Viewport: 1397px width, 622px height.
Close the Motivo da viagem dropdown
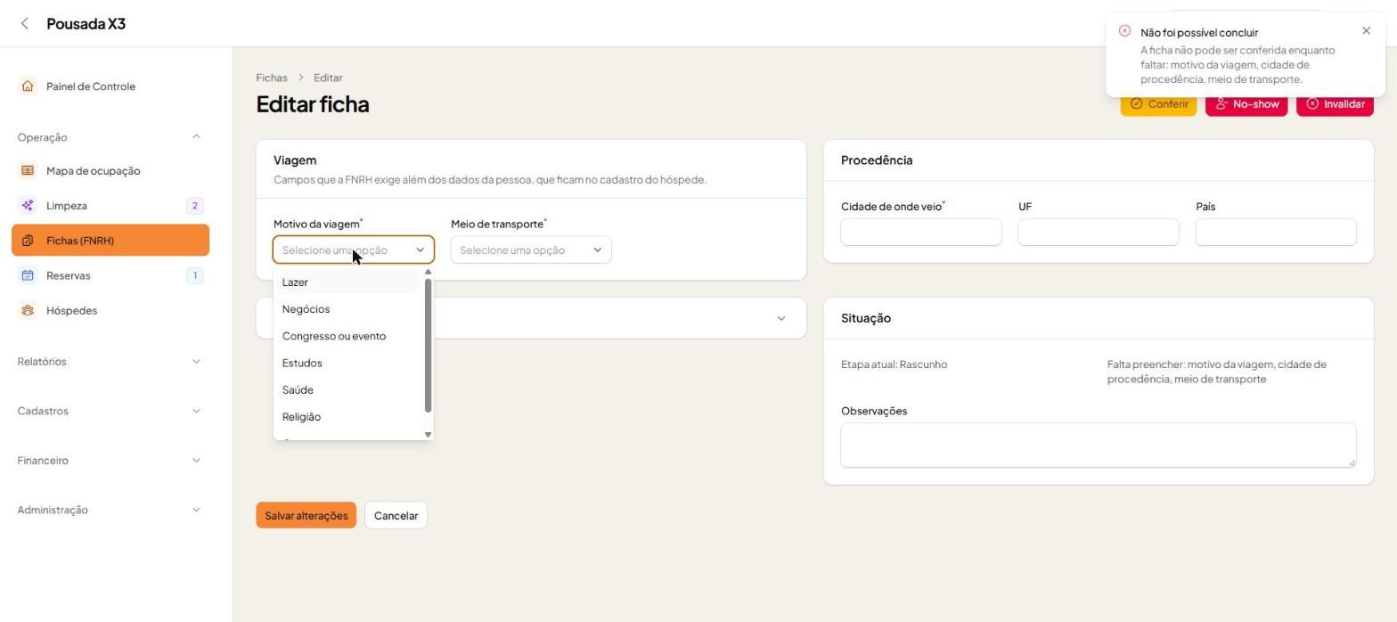click(x=354, y=250)
